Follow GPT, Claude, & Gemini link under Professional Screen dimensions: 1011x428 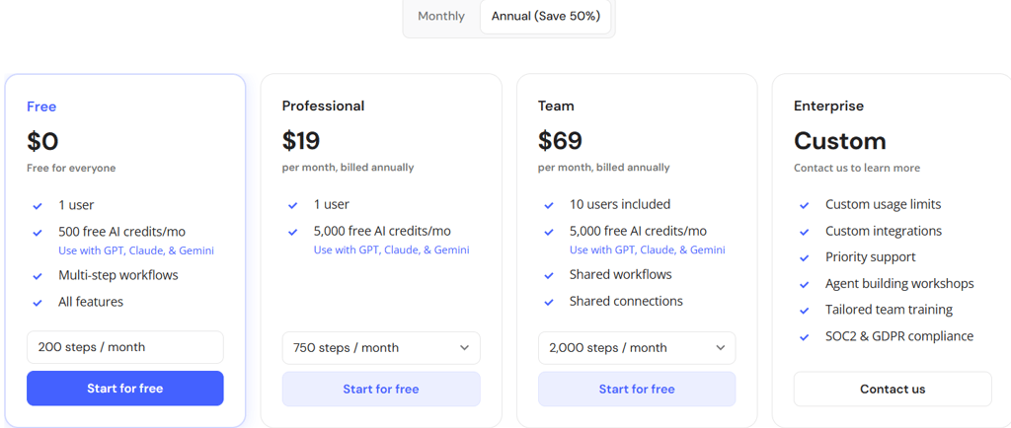pyautogui.click(x=392, y=250)
